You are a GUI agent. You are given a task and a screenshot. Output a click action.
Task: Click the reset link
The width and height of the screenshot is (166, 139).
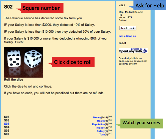pos(122,43)
